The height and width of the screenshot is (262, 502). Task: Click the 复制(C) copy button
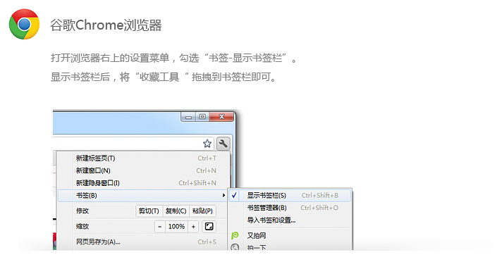click(176, 211)
